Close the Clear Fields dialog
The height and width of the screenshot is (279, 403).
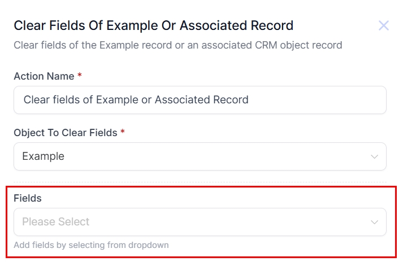[384, 25]
